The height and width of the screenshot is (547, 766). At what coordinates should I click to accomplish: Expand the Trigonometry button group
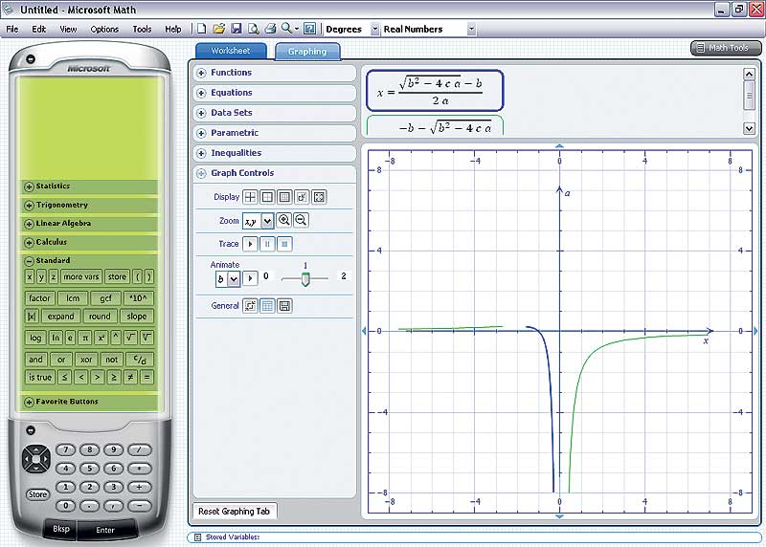(29, 206)
